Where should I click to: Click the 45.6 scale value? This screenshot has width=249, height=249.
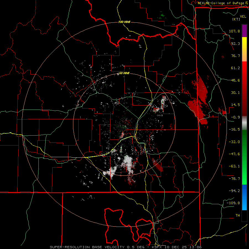point(235,80)
